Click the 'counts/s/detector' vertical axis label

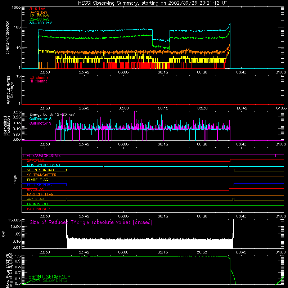pyautogui.click(x=7, y=37)
